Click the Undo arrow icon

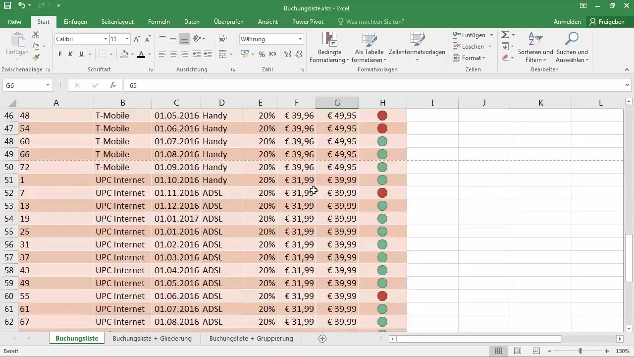pos(22,6)
